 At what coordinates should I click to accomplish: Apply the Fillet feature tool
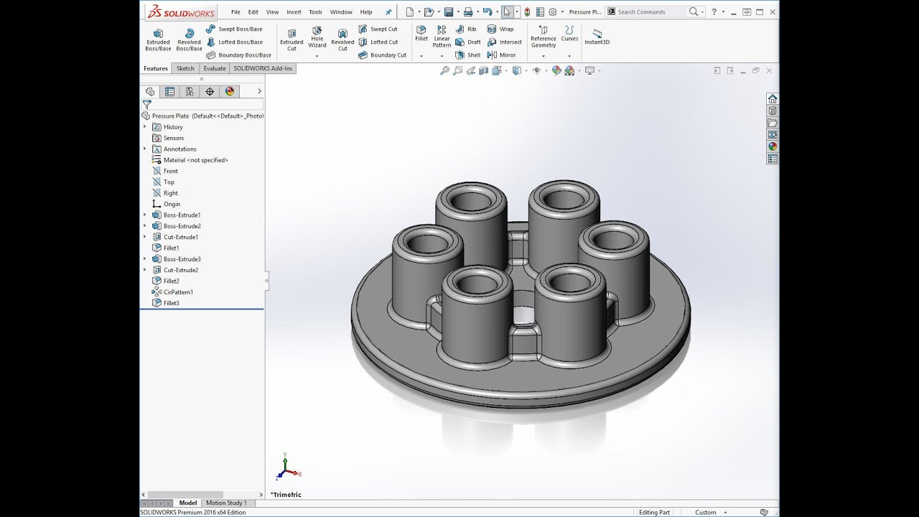421,34
